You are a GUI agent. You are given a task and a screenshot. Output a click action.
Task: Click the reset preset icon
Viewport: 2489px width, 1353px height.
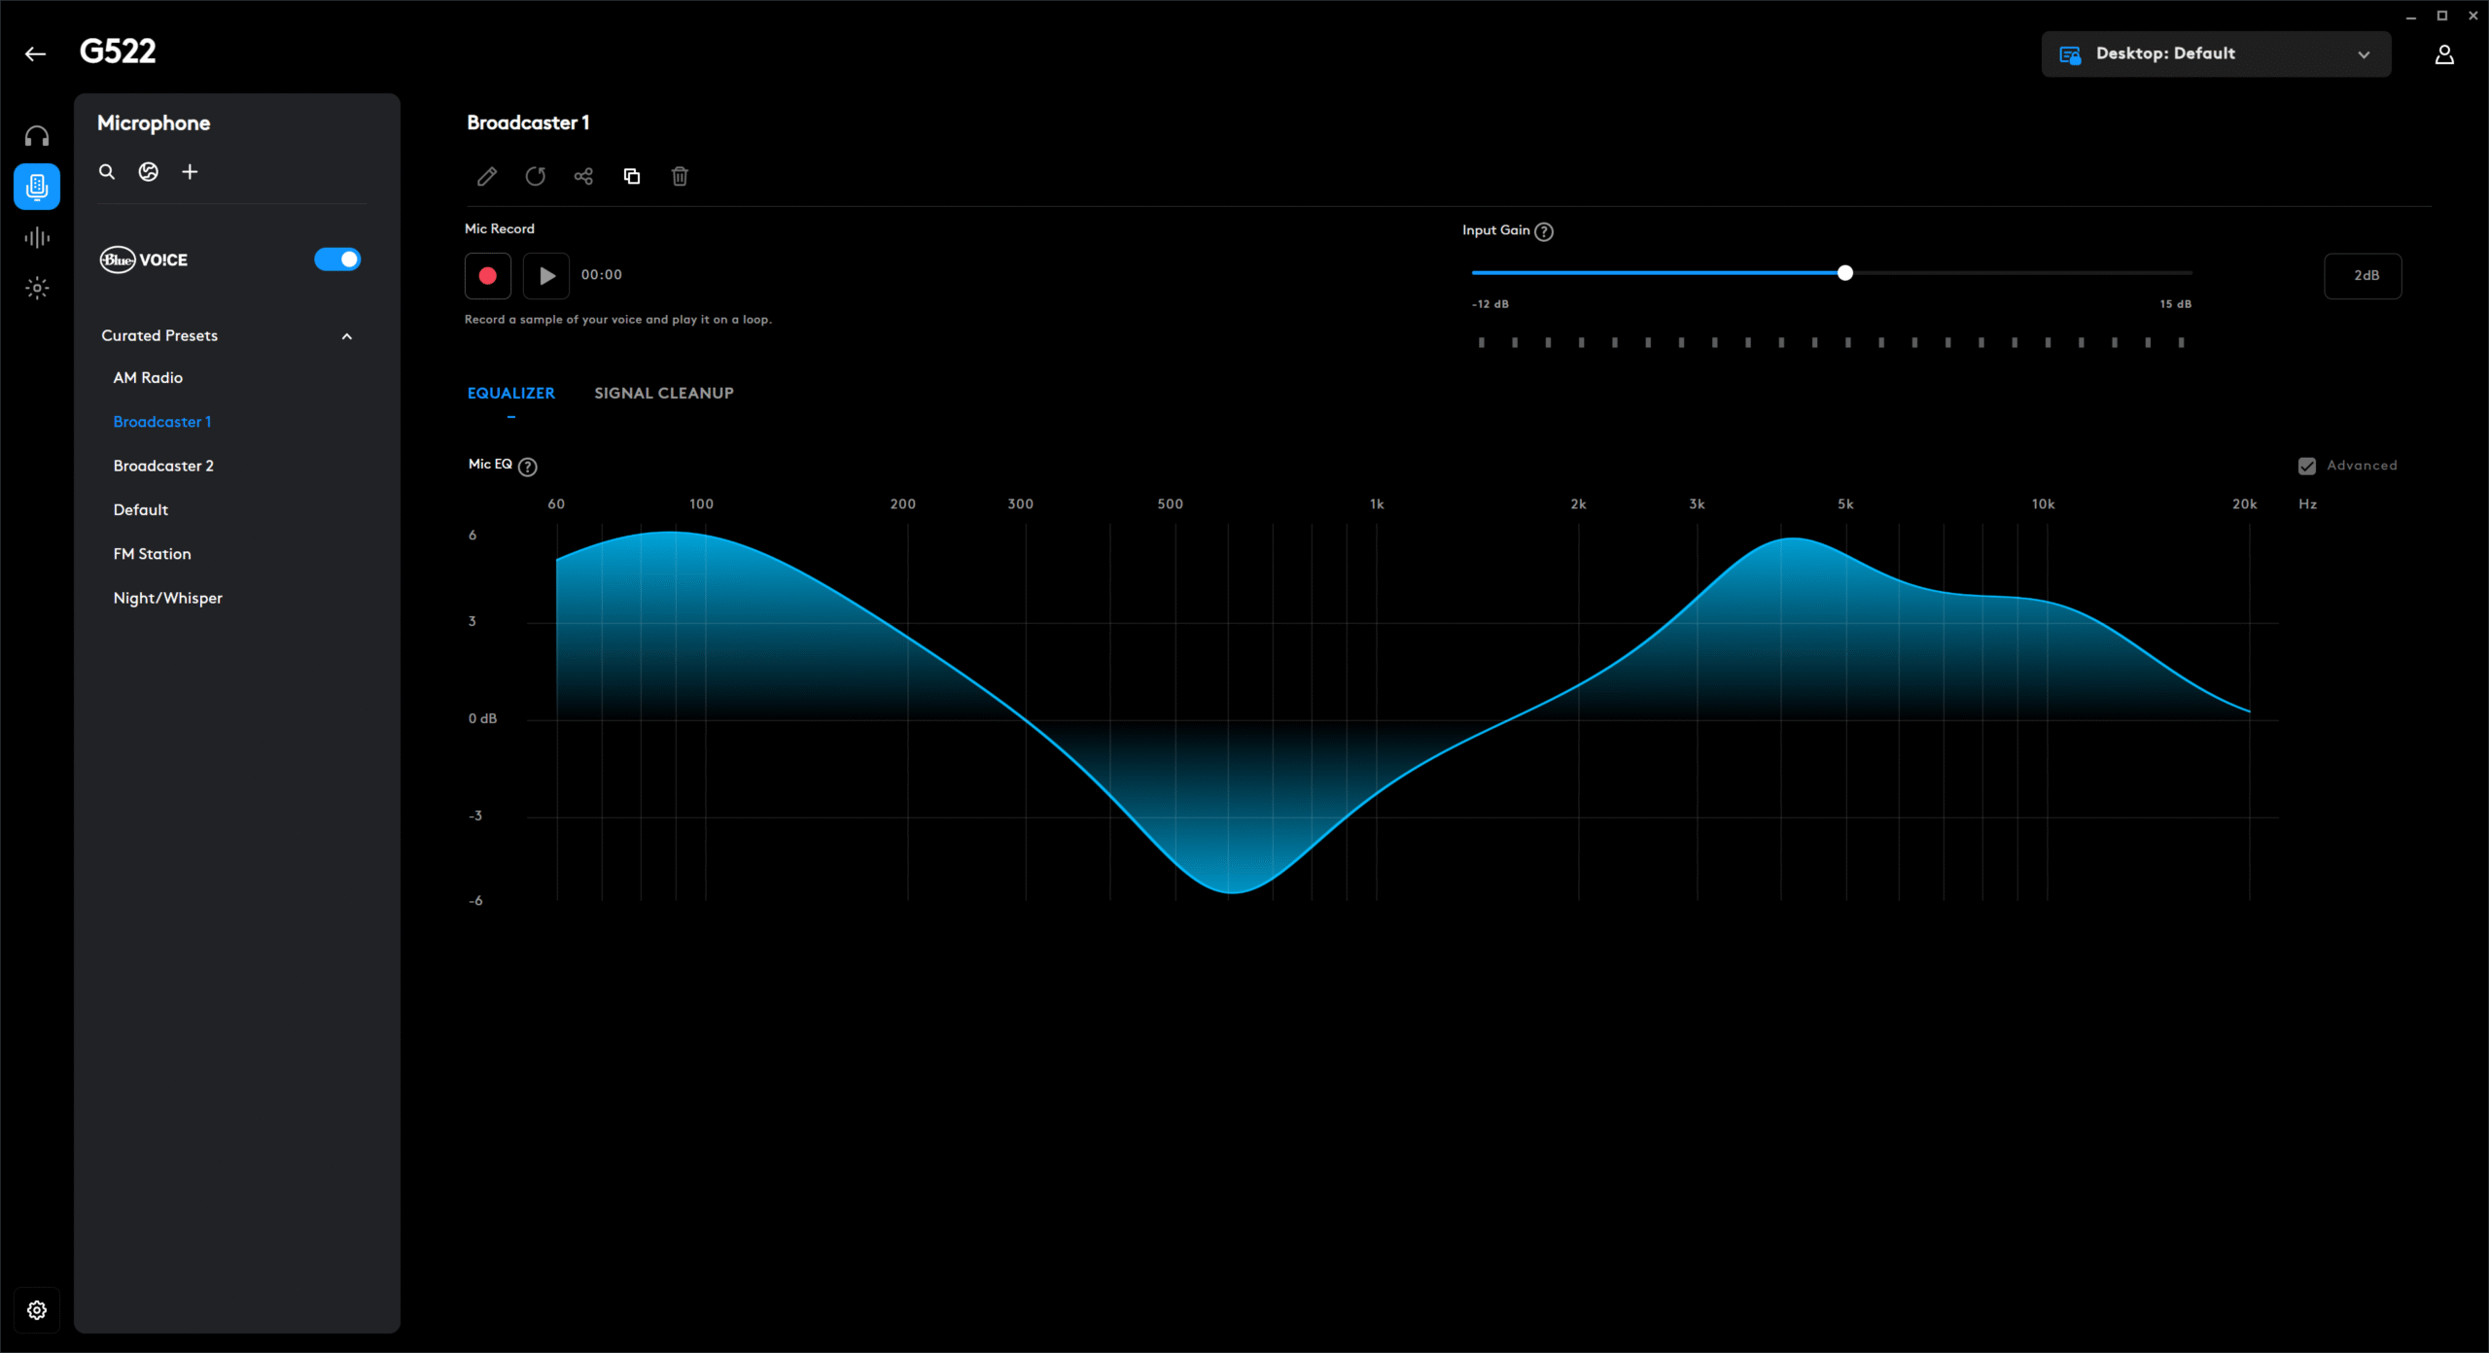click(535, 176)
